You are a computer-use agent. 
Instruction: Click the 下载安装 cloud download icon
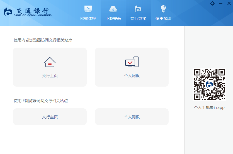click(x=113, y=9)
